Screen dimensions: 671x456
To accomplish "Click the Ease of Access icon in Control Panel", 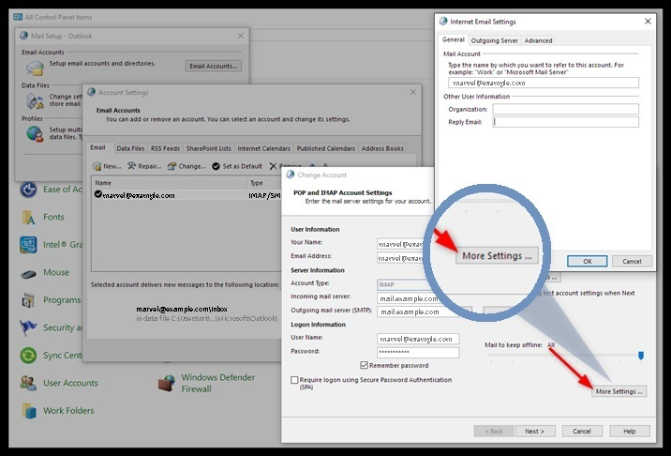I will pos(28,190).
